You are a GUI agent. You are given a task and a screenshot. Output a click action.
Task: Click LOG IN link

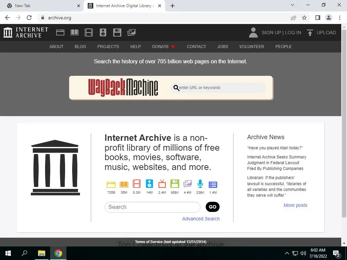(x=293, y=32)
